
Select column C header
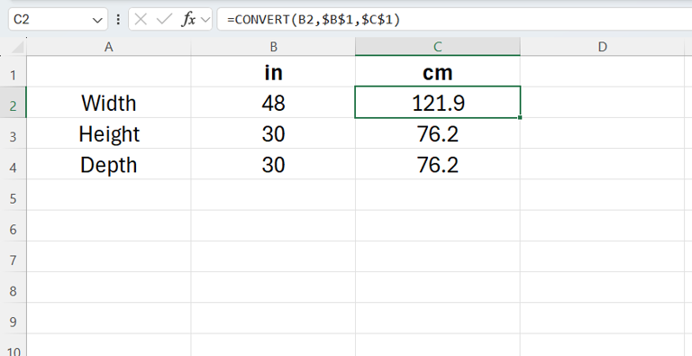tap(437, 47)
